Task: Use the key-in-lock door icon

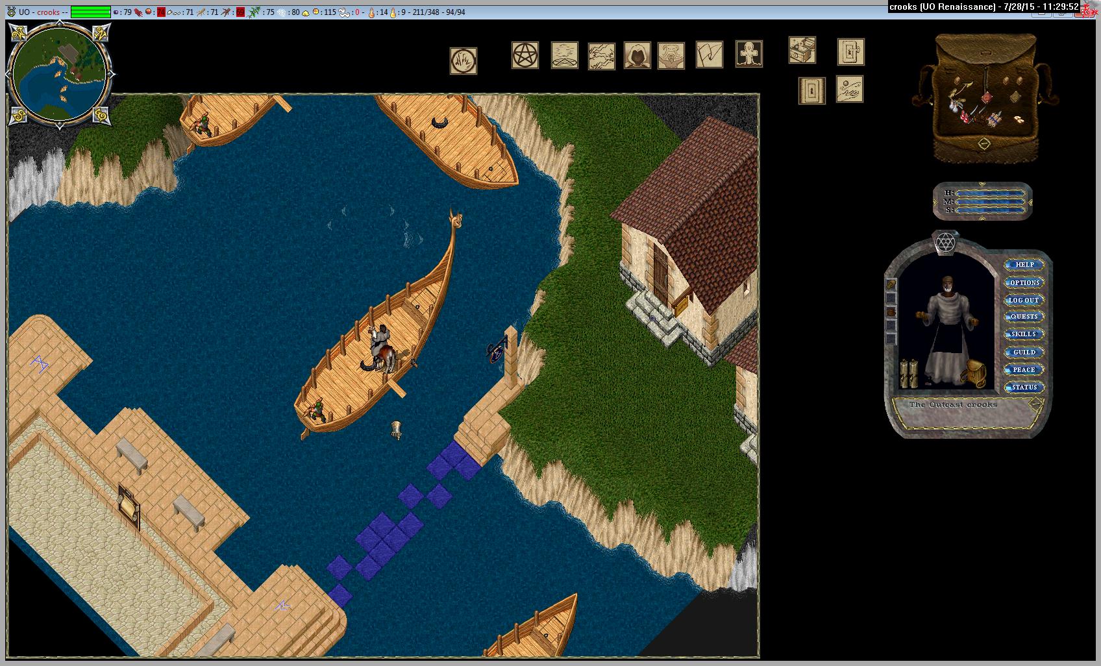Action: point(851,52)
